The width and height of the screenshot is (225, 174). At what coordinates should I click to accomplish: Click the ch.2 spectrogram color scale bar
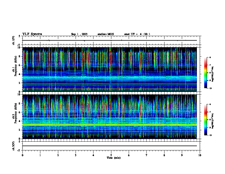(x=205, y=120)
